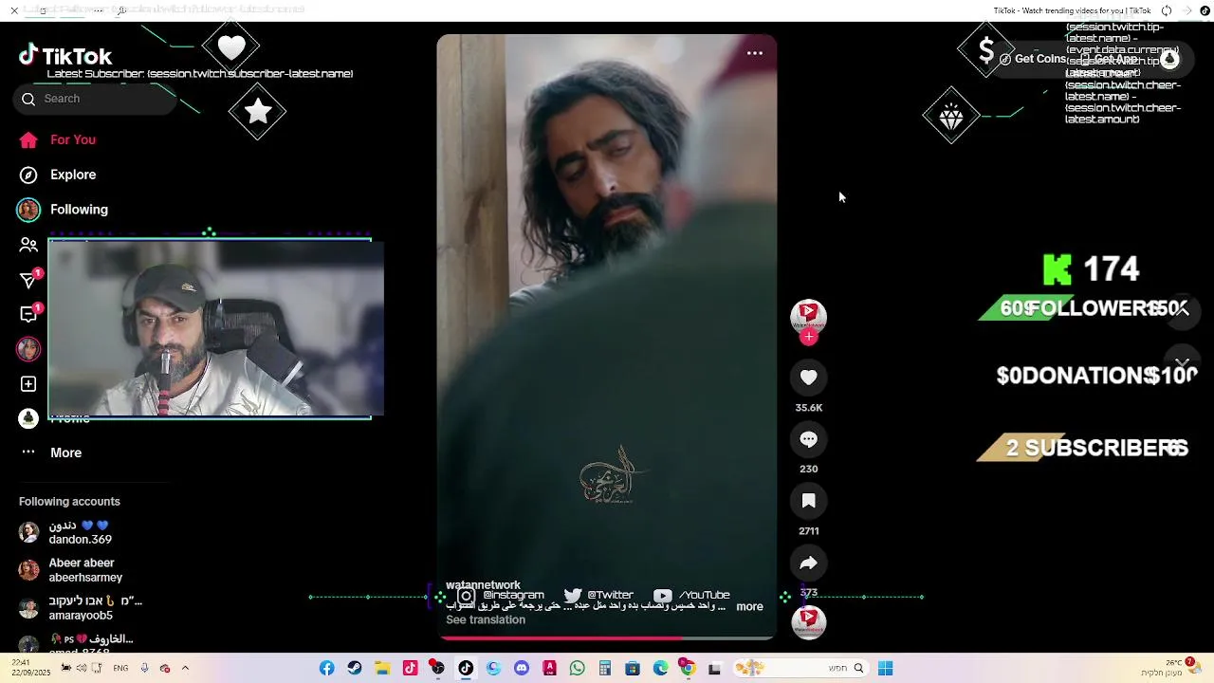Screen dimensions: 1214x683
Task: Click the TikTok logo
Action: [x=65, y=56]
